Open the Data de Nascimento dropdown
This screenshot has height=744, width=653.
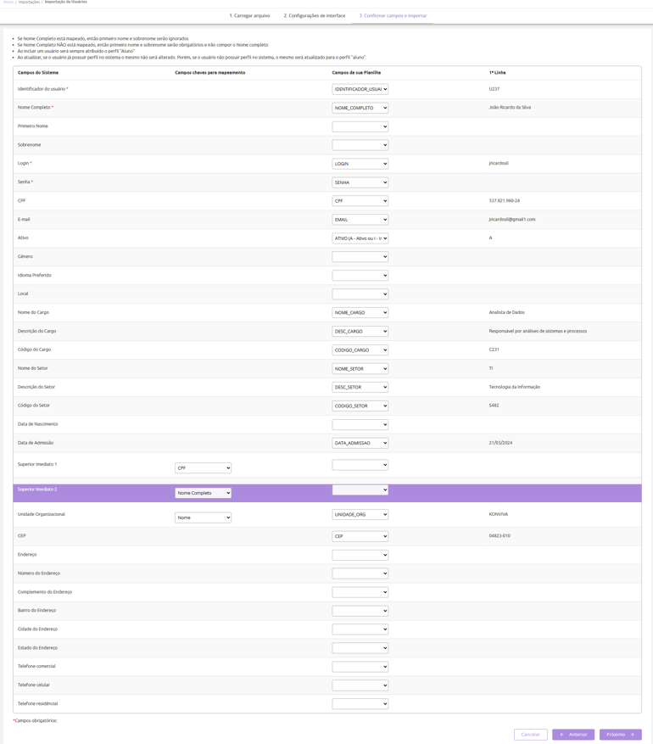(360, 425)
